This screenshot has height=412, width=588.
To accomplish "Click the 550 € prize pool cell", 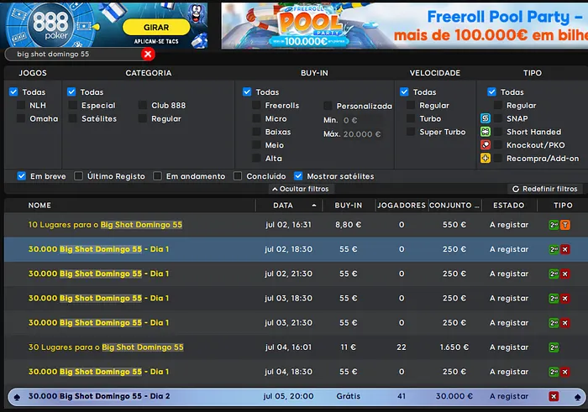I will [454, 225].
